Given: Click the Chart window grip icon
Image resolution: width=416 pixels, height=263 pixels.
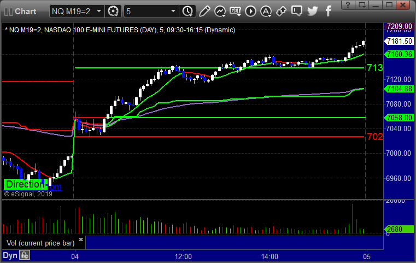Looking at the screenshot, I should (x=9, y=11).
